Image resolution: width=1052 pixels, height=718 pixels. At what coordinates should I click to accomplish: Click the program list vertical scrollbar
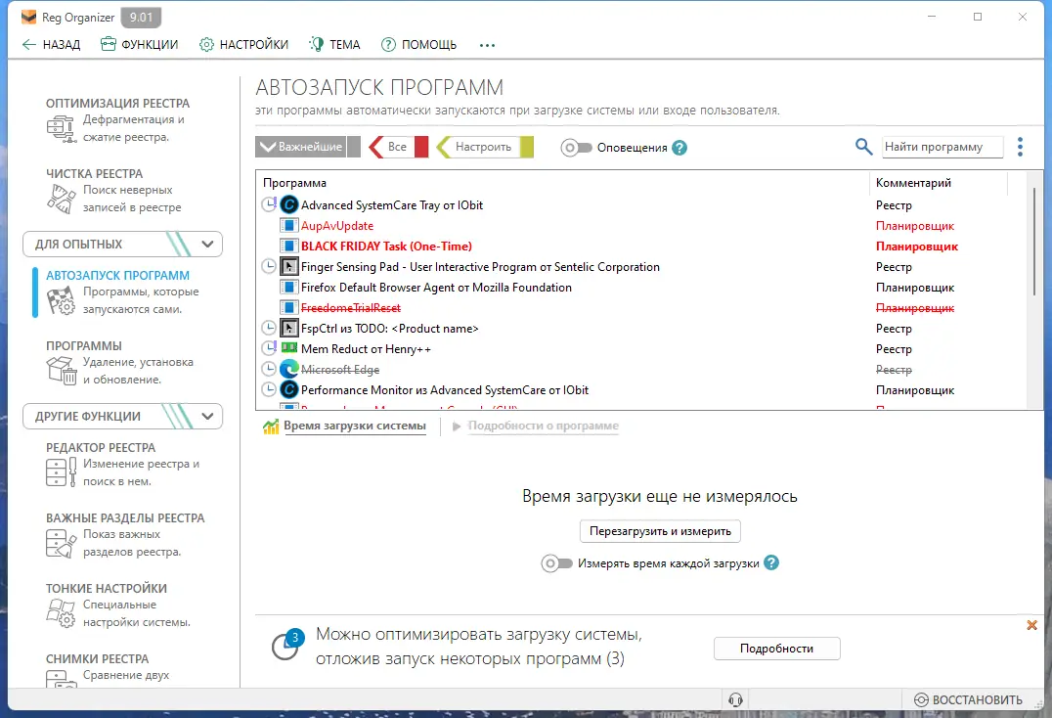tap(1033, 243)
